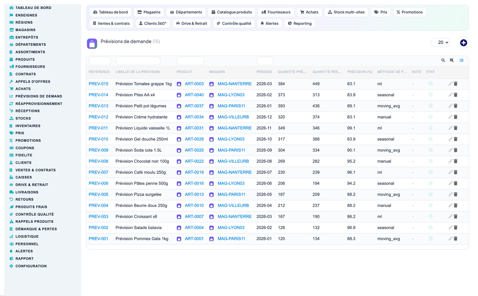Click the search magnifier icon
This screenshot has width=478, height=296.
(443, 60)
